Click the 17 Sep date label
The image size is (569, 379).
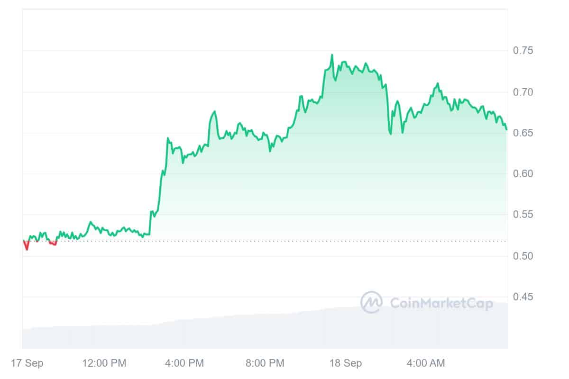click(28, 363)
